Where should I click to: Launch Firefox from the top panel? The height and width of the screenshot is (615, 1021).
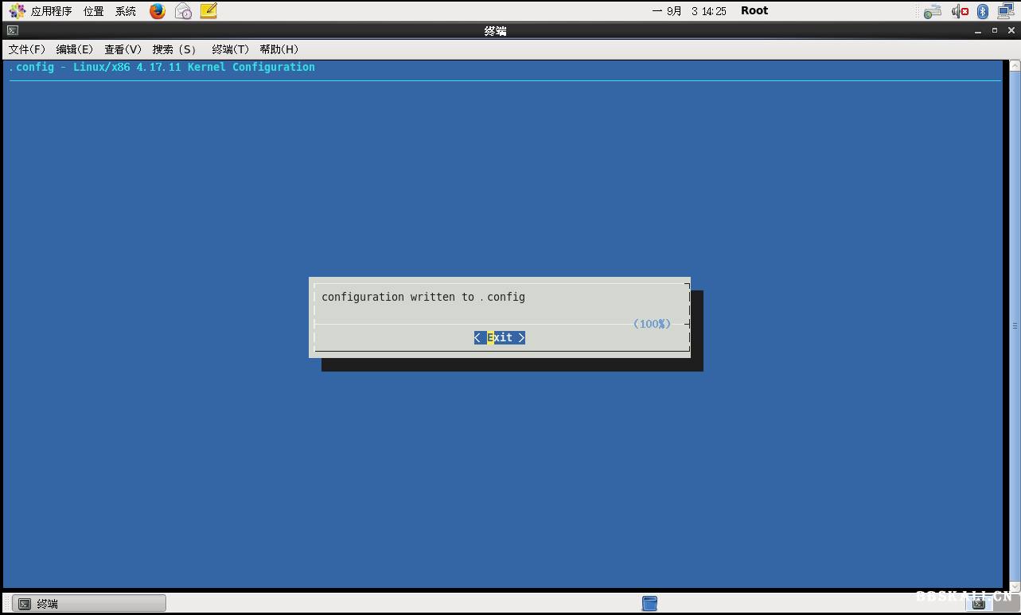pyautogui.click(x=157, y=11)
